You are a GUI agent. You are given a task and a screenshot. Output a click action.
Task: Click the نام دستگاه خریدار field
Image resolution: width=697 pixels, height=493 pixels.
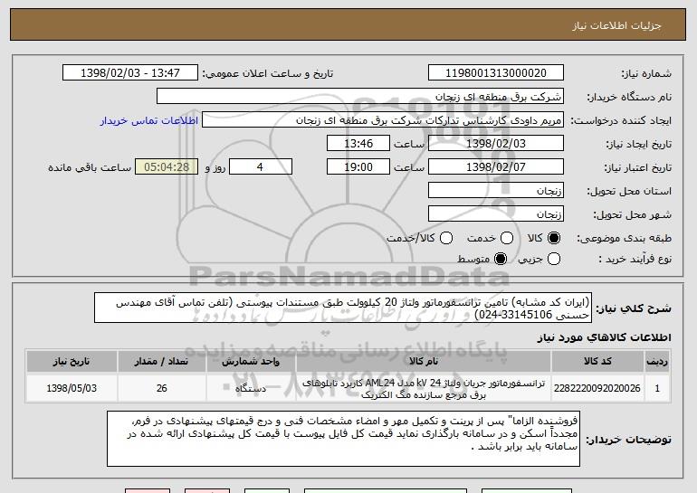pos(360,97)
